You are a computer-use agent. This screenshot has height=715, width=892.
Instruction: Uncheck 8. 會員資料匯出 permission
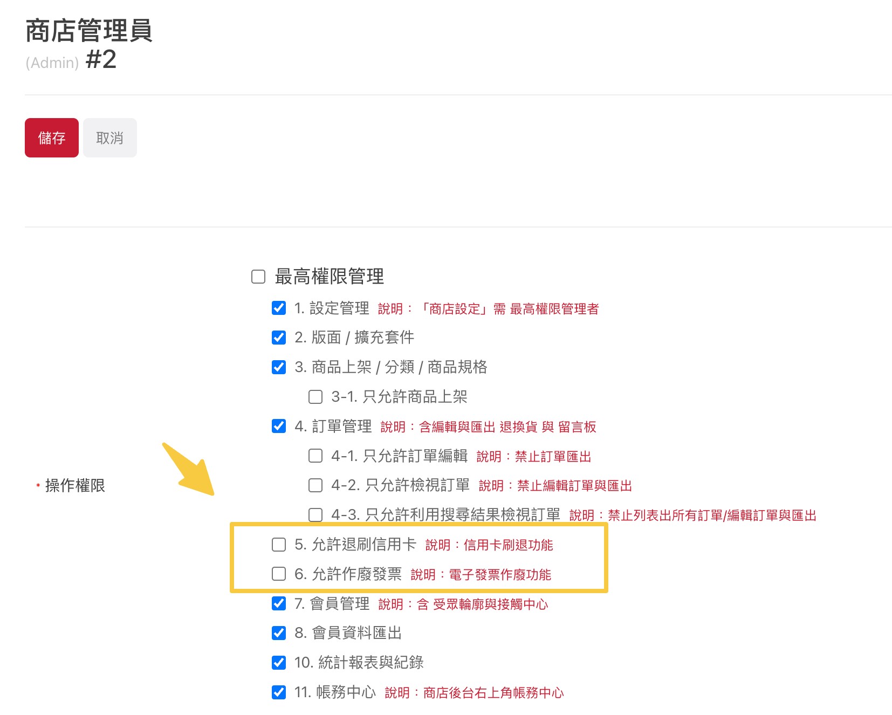click(x=279, y=632)
